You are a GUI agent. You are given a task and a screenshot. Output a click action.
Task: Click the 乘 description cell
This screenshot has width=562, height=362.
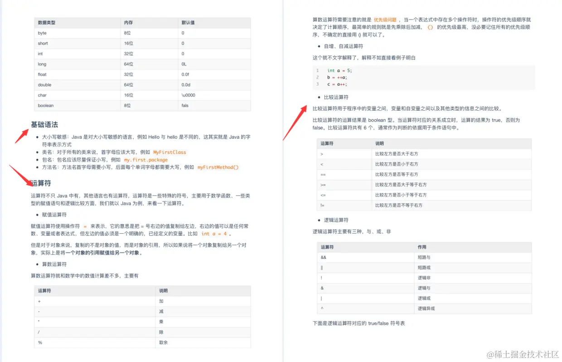point(203,322)
